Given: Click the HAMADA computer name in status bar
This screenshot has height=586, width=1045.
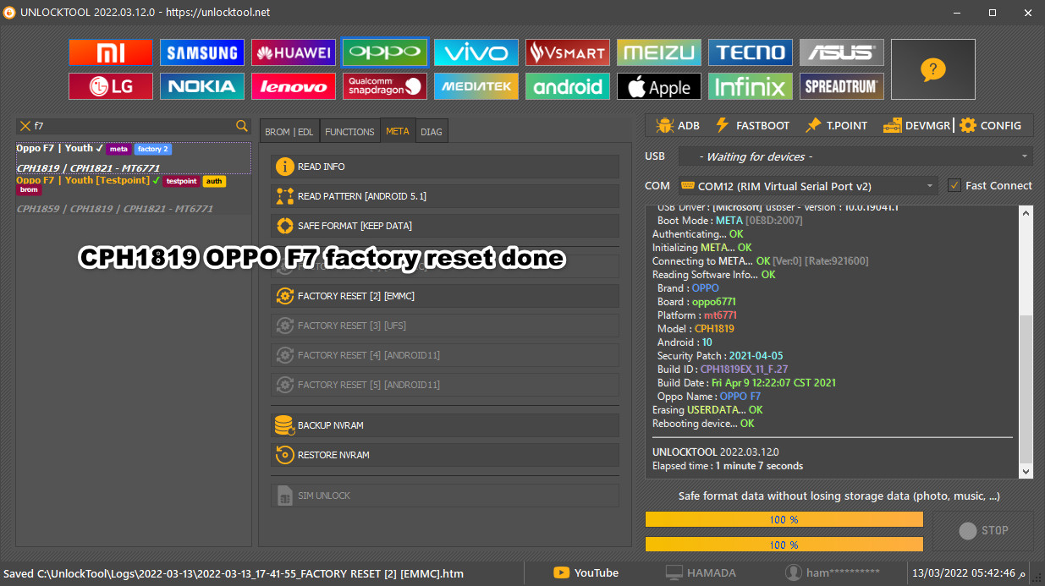Looking at the screenshot, I should pos(701,572).
